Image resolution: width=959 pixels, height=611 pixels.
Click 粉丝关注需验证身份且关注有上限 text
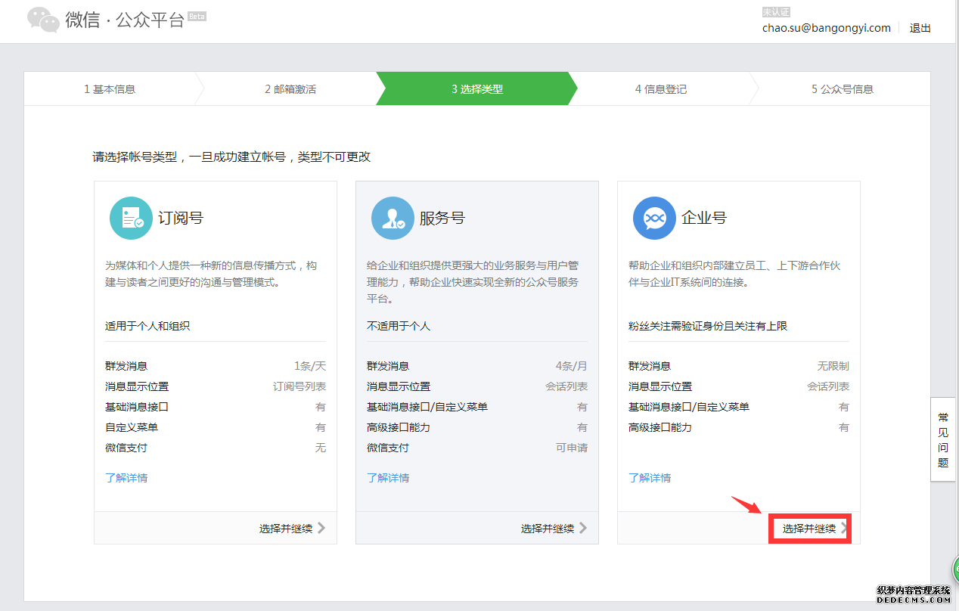708,326
